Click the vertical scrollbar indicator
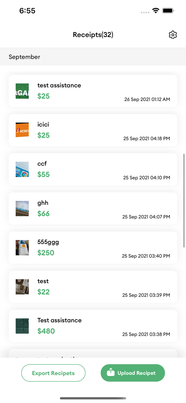The image size is (186, 403). [x=184, y=200]
